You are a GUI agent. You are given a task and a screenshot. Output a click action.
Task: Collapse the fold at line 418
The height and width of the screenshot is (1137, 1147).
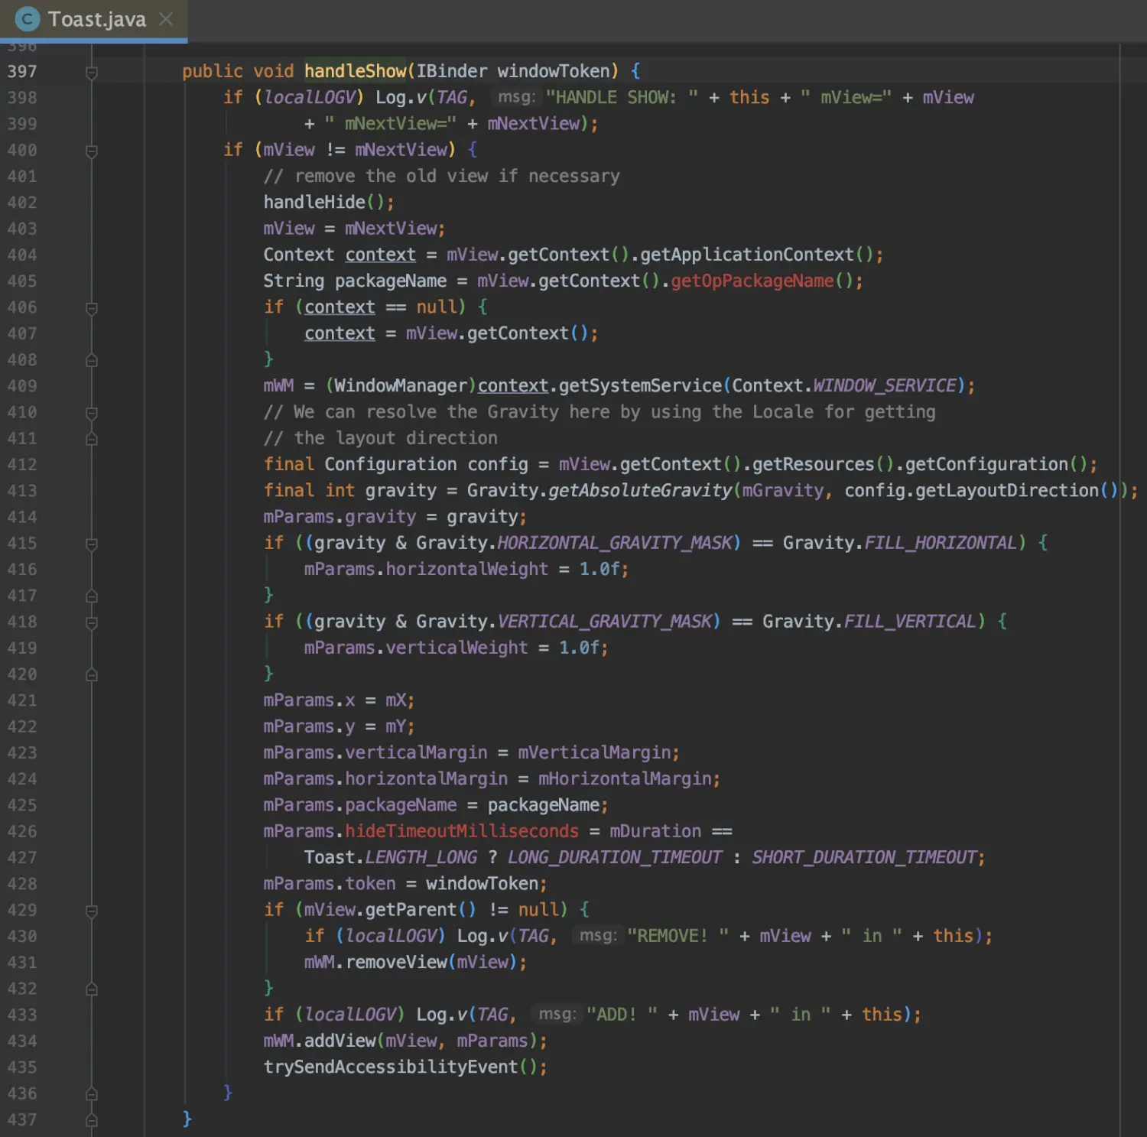(92, 623)
